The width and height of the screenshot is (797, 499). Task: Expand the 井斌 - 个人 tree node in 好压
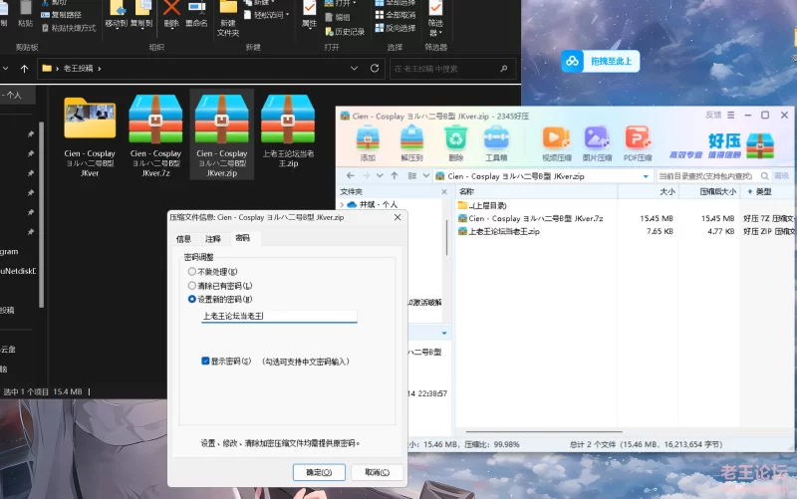(342, 204)
